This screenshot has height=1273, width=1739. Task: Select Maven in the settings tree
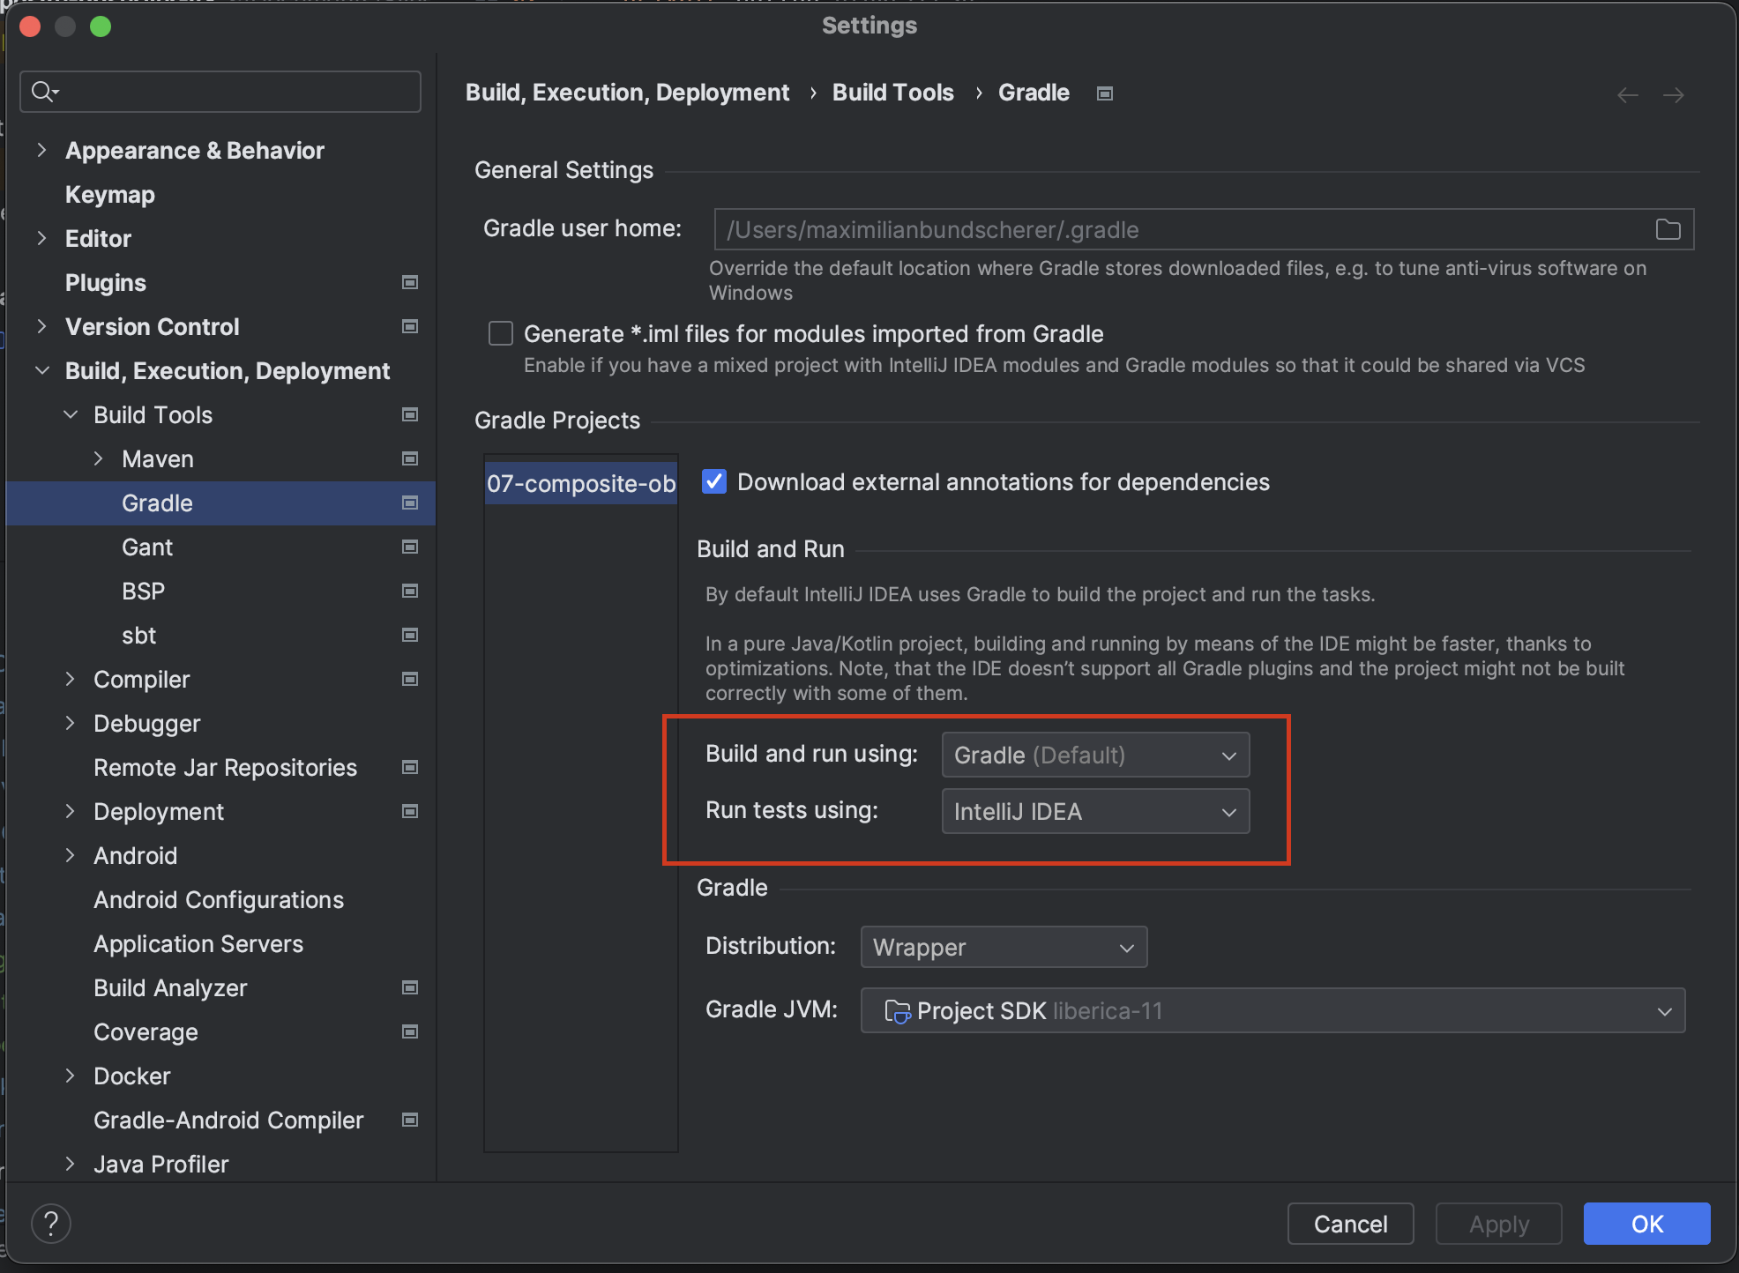pos(158,458)
